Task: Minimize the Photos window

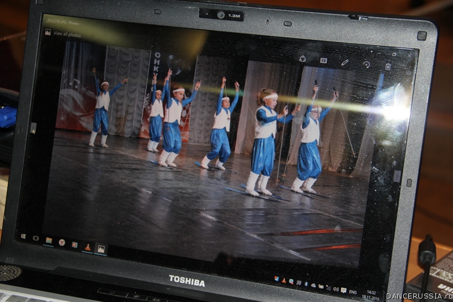Action: [379, 53]
